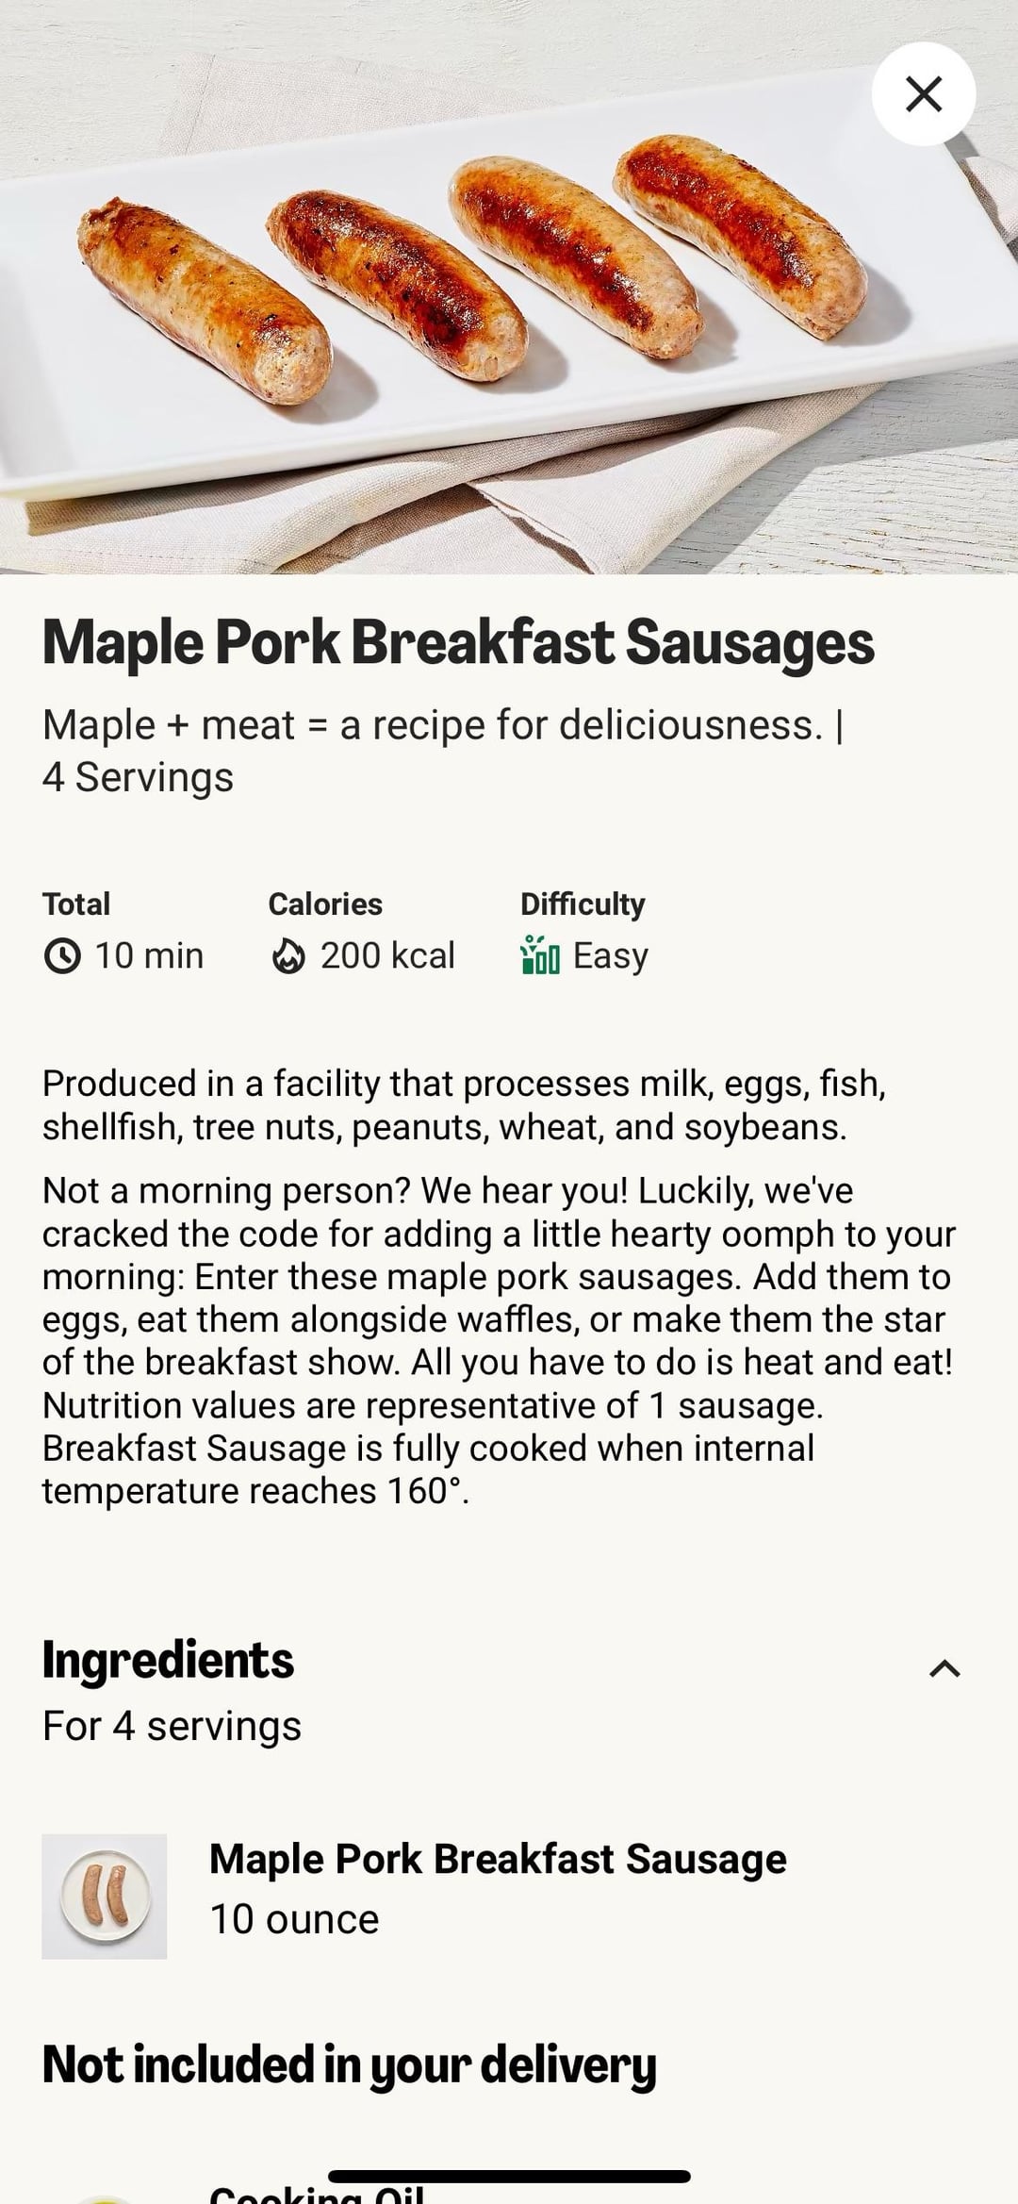Screen dimensions: 1018x2204
Task: Tap the 200 kcal calories value
Action: (387, 956)
